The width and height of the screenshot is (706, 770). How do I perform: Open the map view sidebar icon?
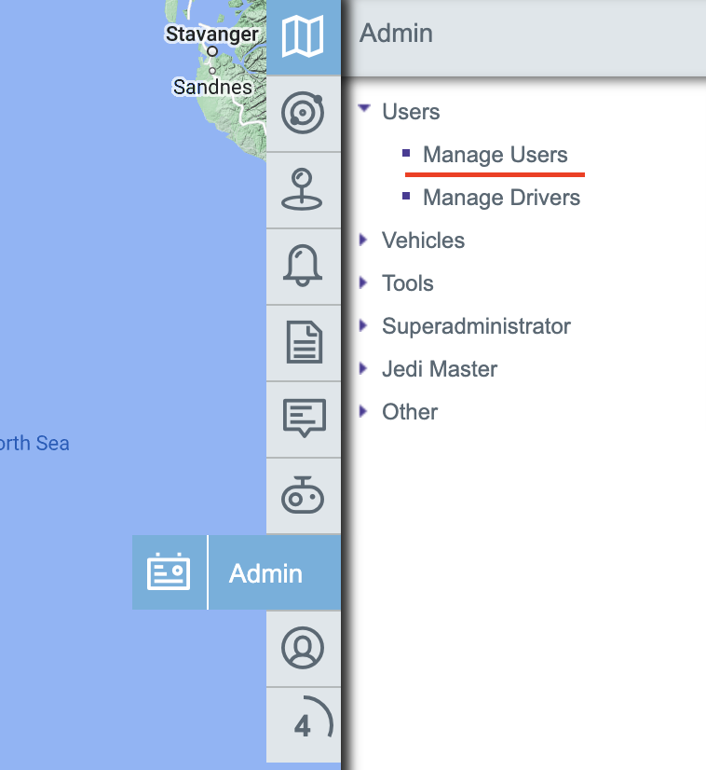coord(303,37)
